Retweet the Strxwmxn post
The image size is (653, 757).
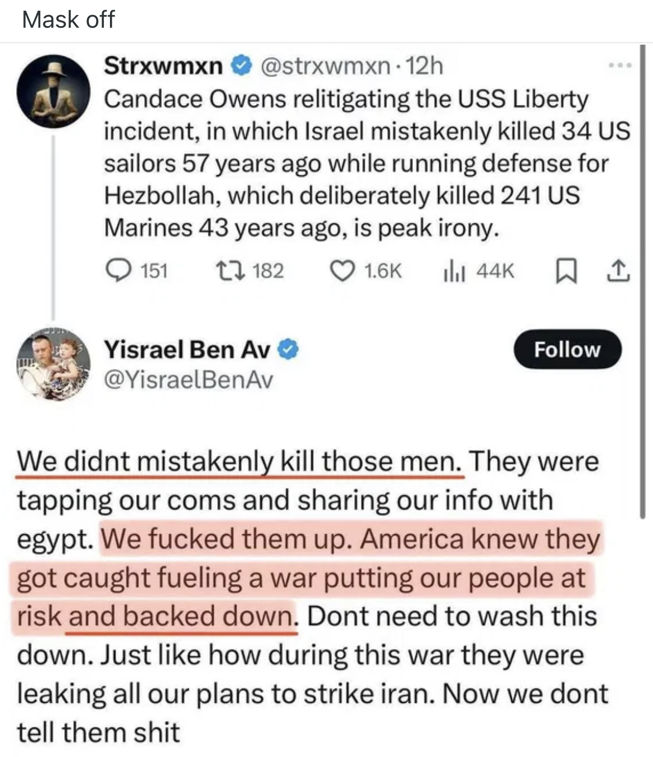coord(238,271)
